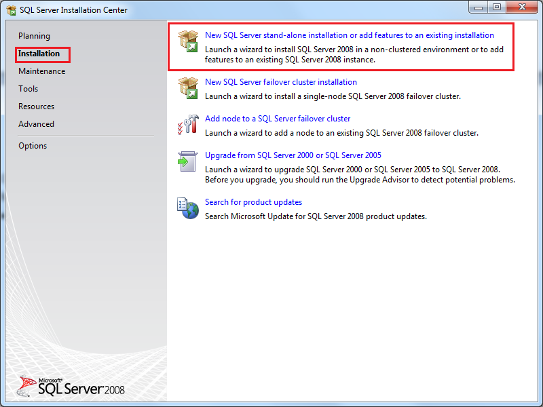Screen dimensions: 543x407
Task: Minimize the Installation Center window
Action: (x=479, y=7)
